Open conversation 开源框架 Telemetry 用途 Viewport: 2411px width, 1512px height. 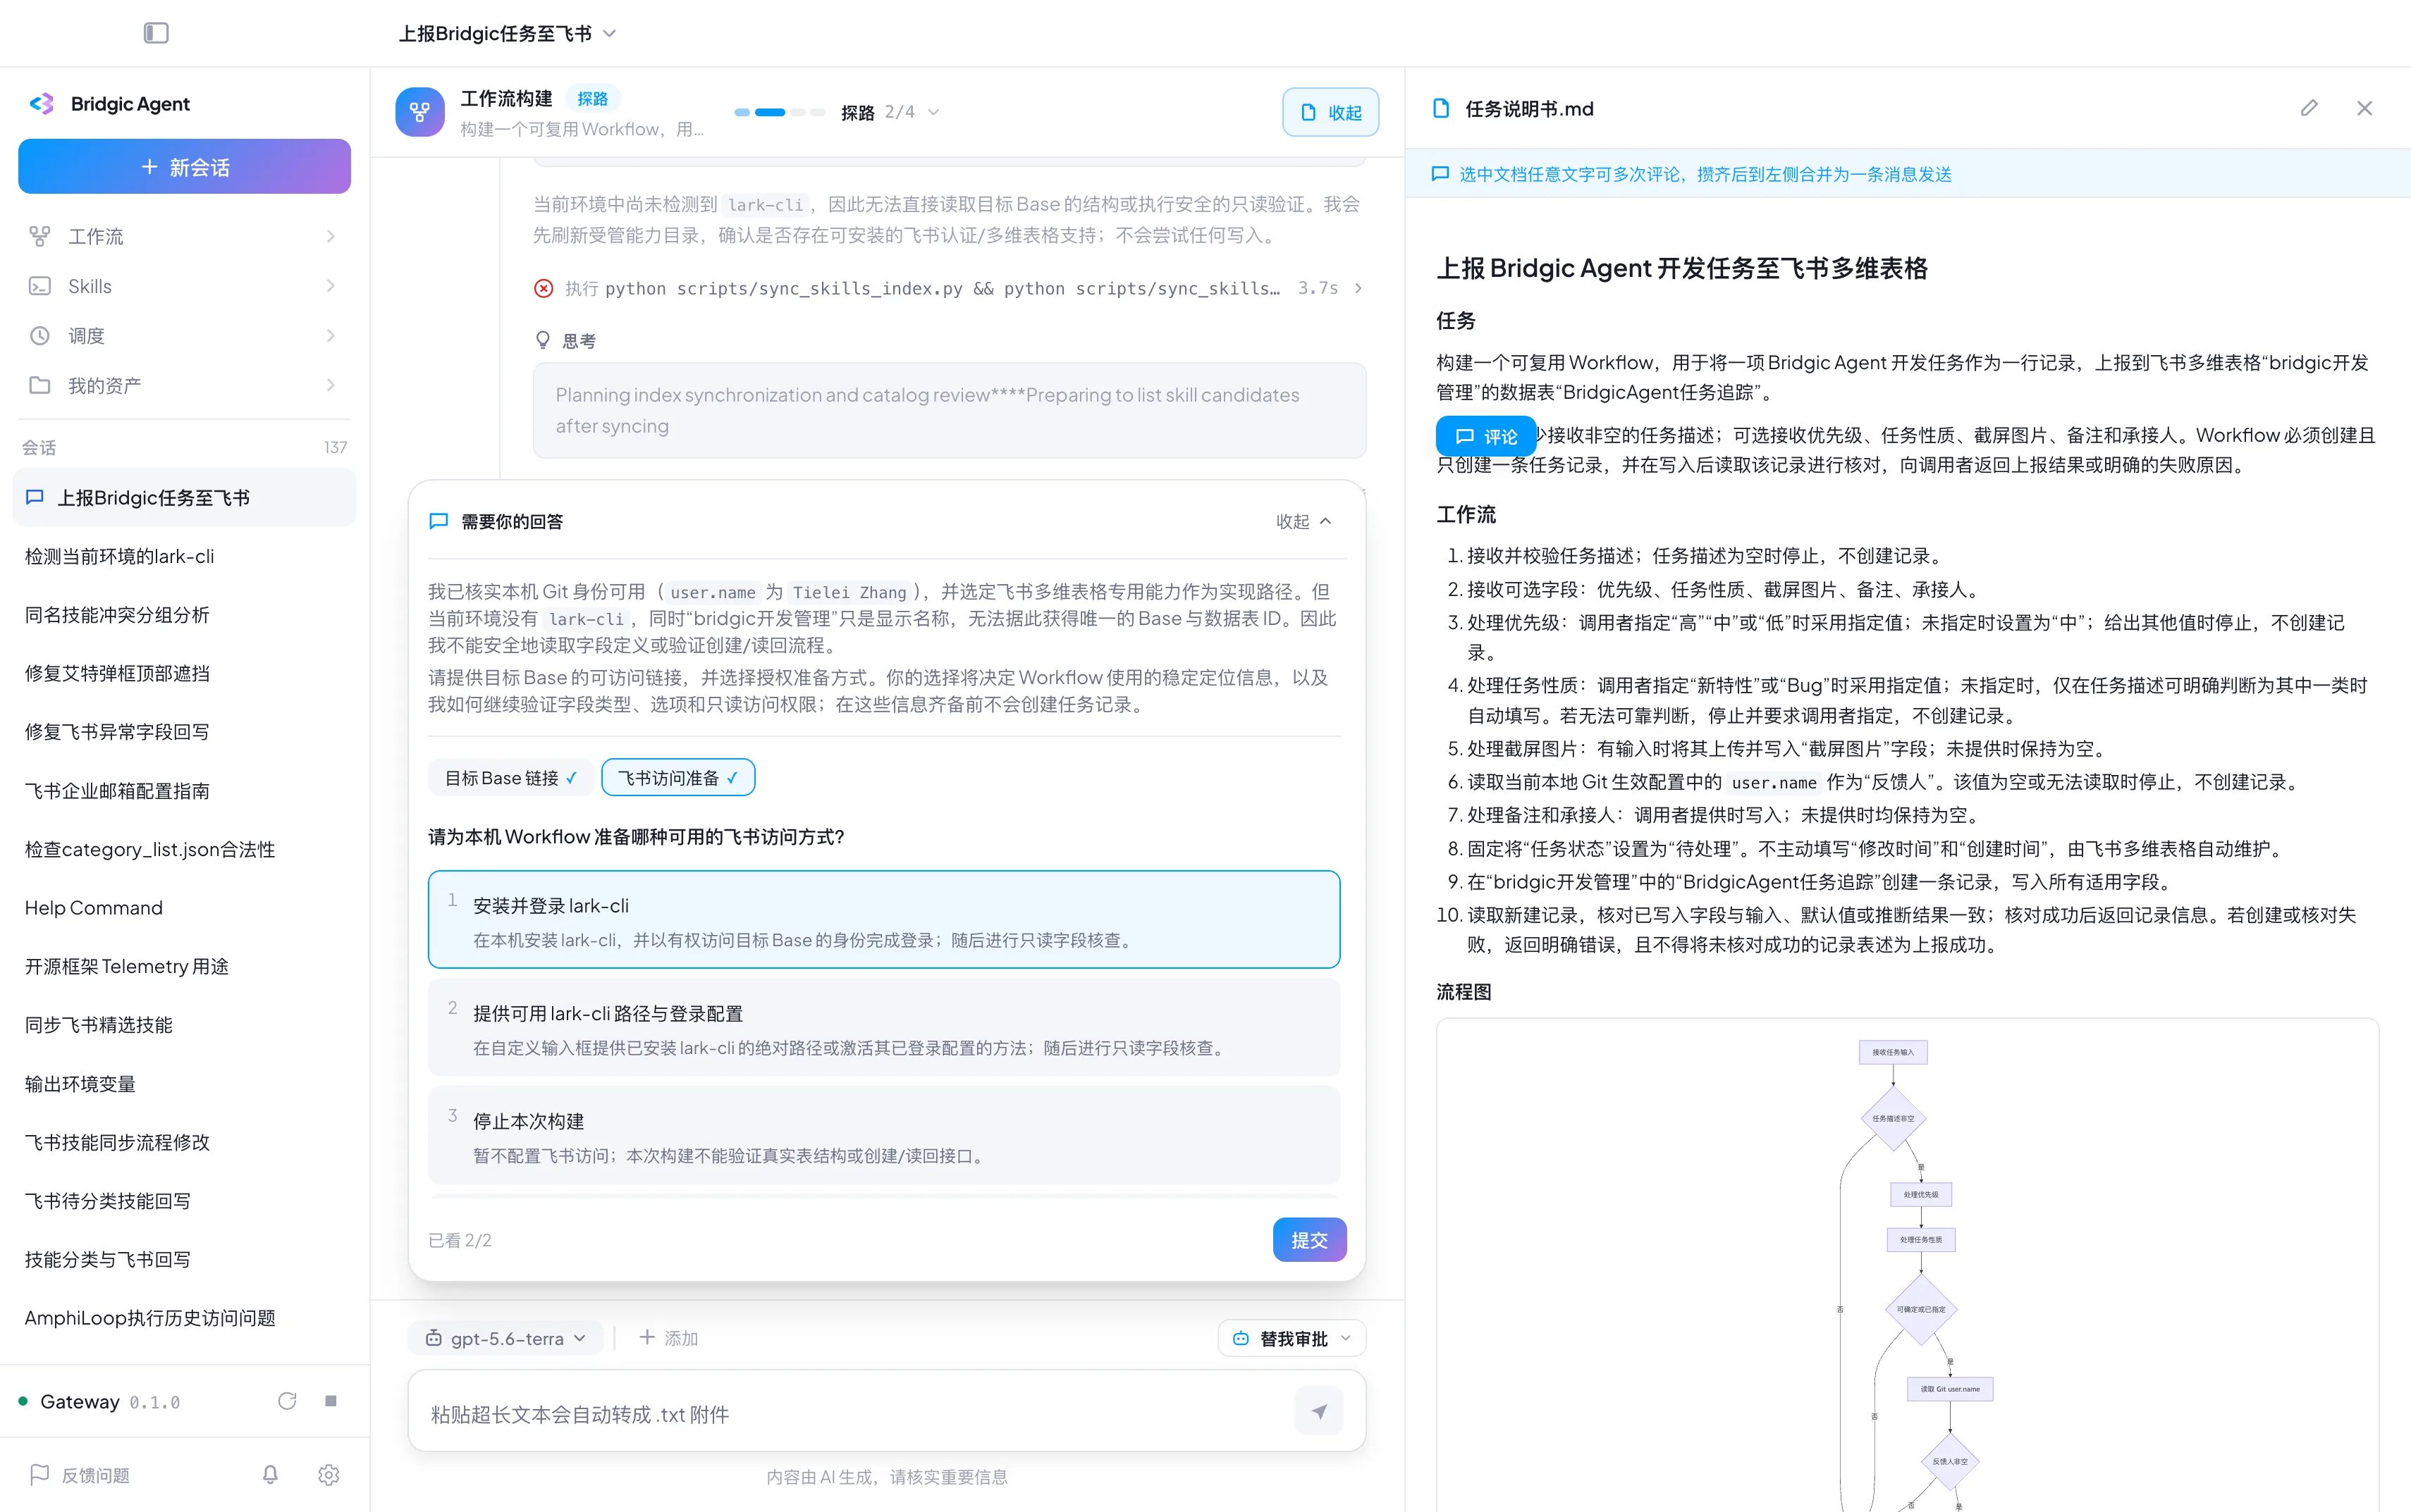pos(184,967)
